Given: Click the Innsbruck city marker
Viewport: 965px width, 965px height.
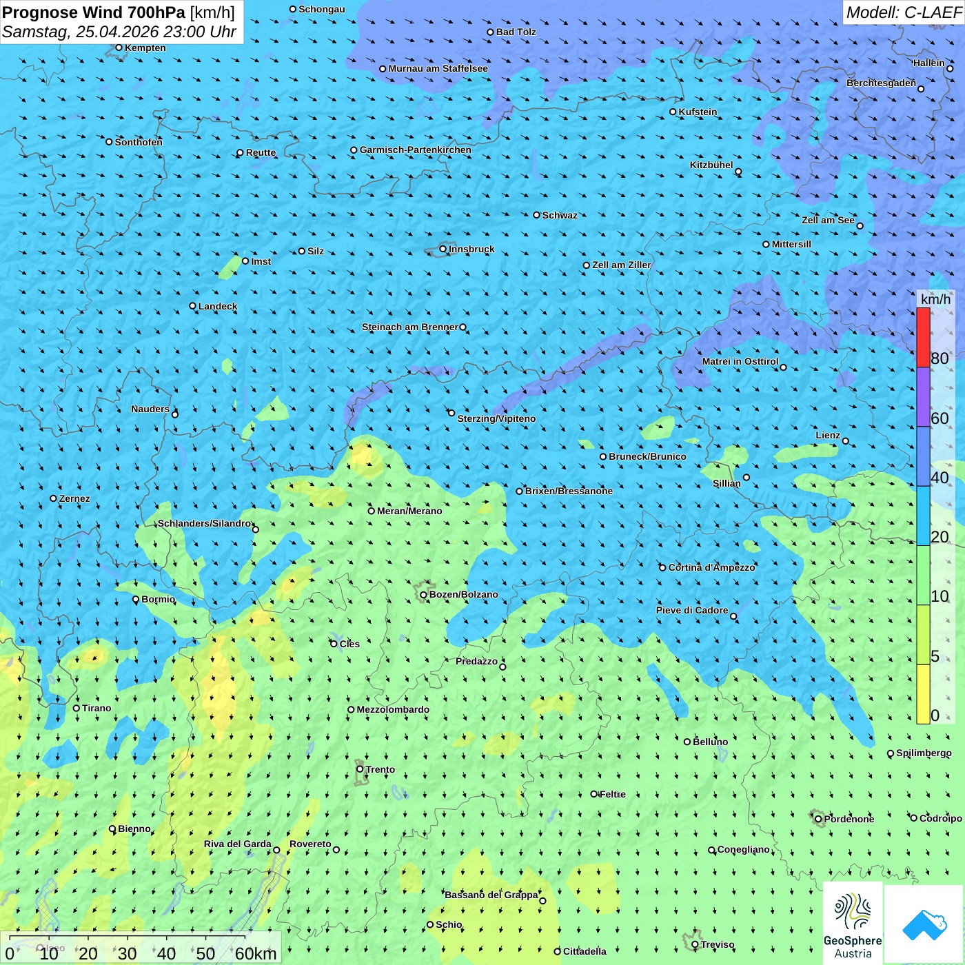Looking at the screenshot, I should [443, 249].
